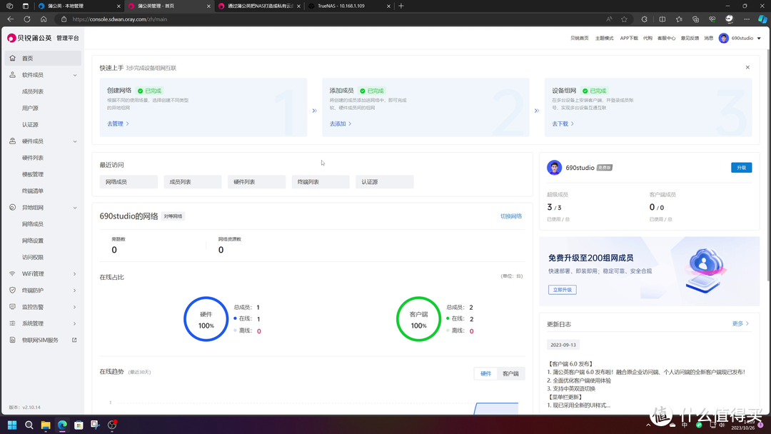Image resolution: width=771 pixels, height=434 pixels.
Task: Select 成员列表 in the sidebar
Action: (x=33, y=91)
